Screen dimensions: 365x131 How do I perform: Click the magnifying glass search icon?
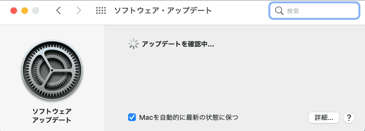pyautogui.click(x=279, y=11)
